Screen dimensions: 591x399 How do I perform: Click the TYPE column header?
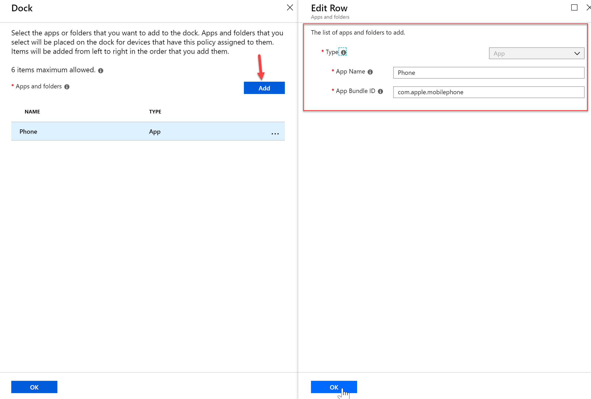click(155, 112)
